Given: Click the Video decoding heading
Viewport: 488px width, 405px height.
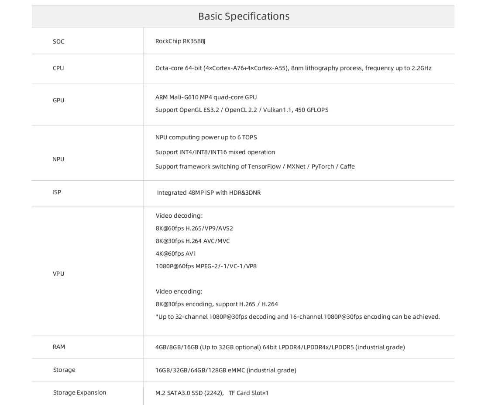Looking at the screenshot, I should tap(179, 216).
